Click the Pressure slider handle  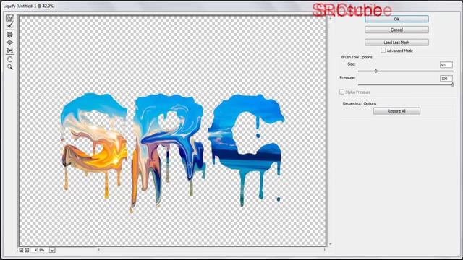452,84
